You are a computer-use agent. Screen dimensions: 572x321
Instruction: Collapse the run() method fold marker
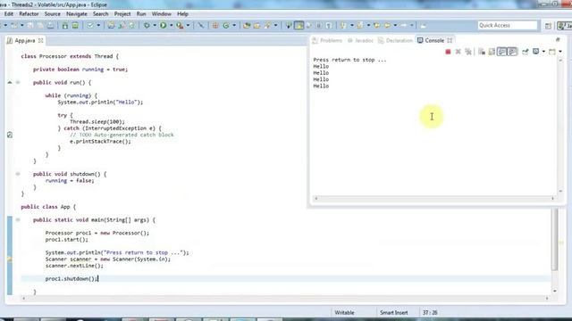pos(18,82)
